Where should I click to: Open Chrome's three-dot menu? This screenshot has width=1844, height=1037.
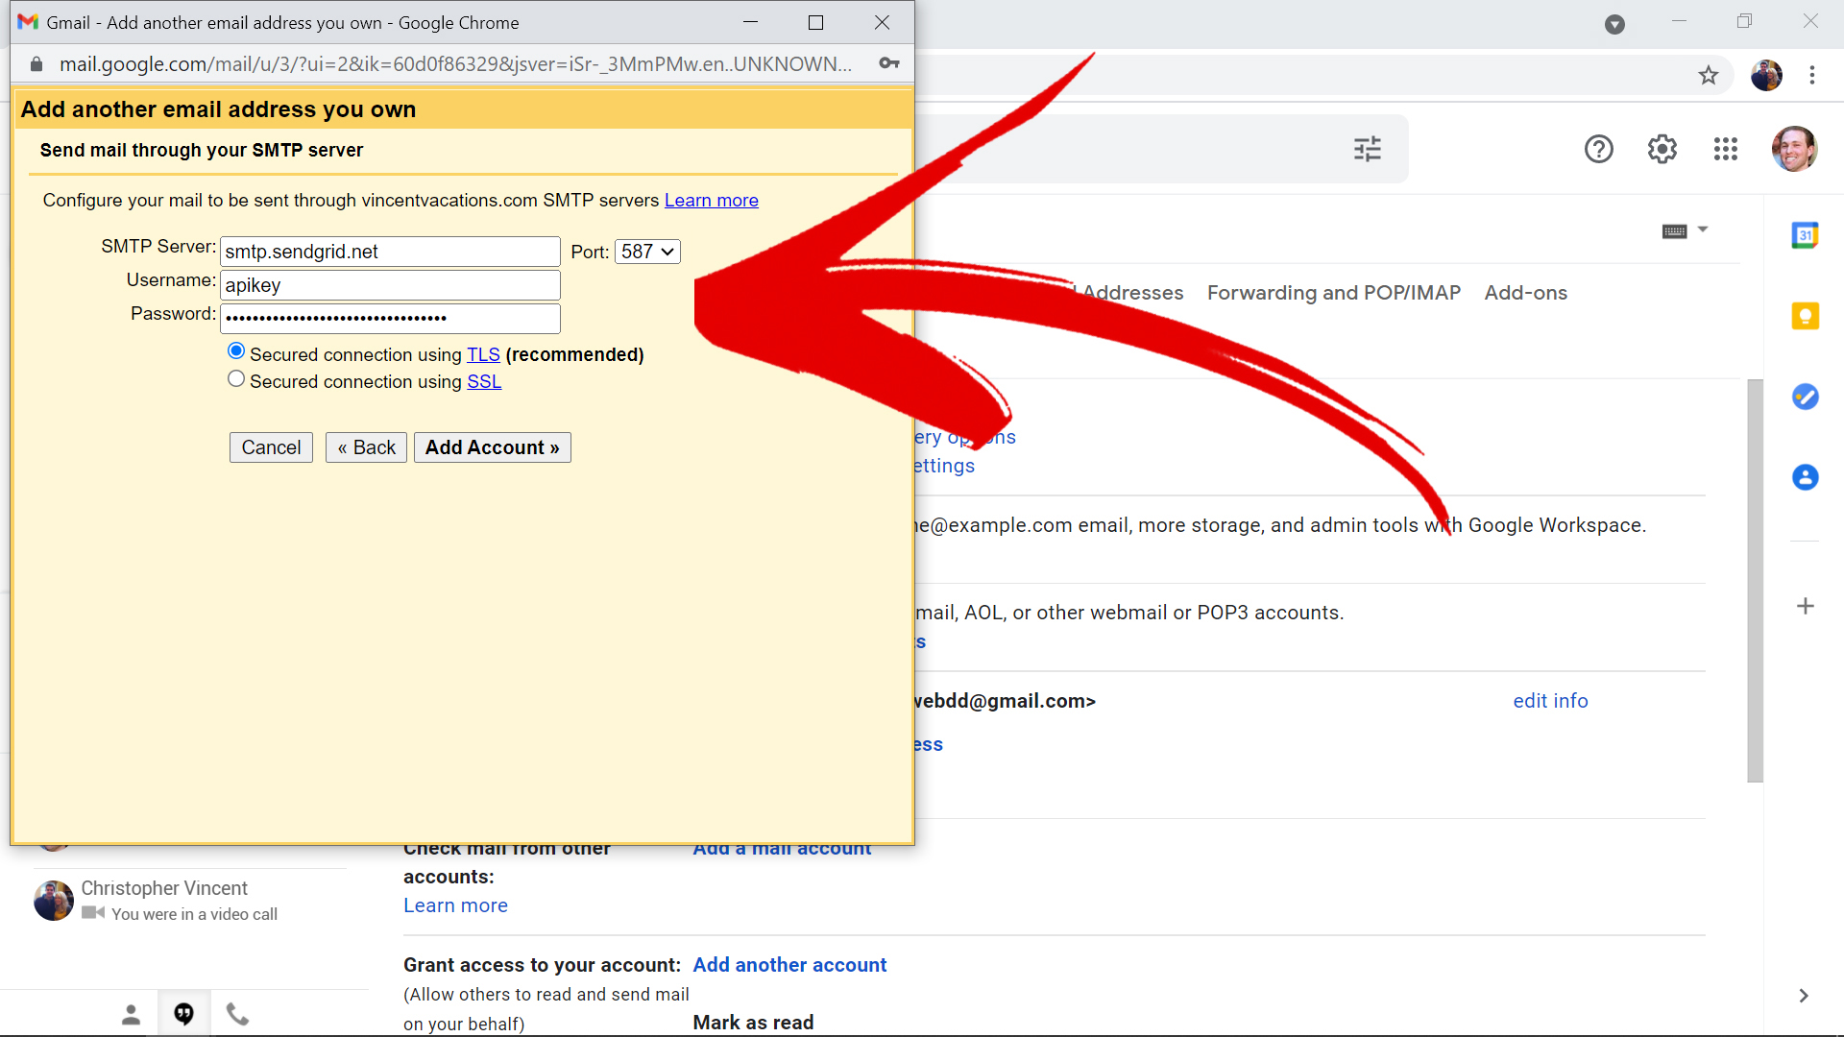pyautogui.click(x=1812, y=75)
